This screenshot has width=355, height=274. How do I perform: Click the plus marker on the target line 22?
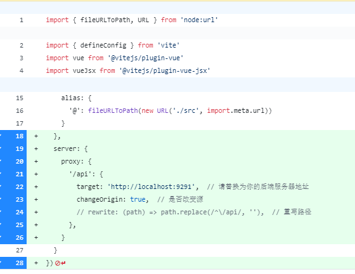pos(36,187)
